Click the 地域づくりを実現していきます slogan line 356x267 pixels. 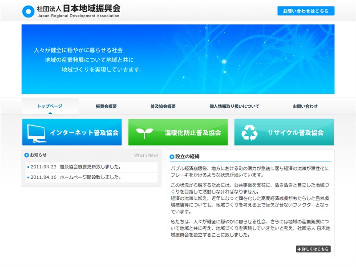pyautogui.click(x=102, y=69)
